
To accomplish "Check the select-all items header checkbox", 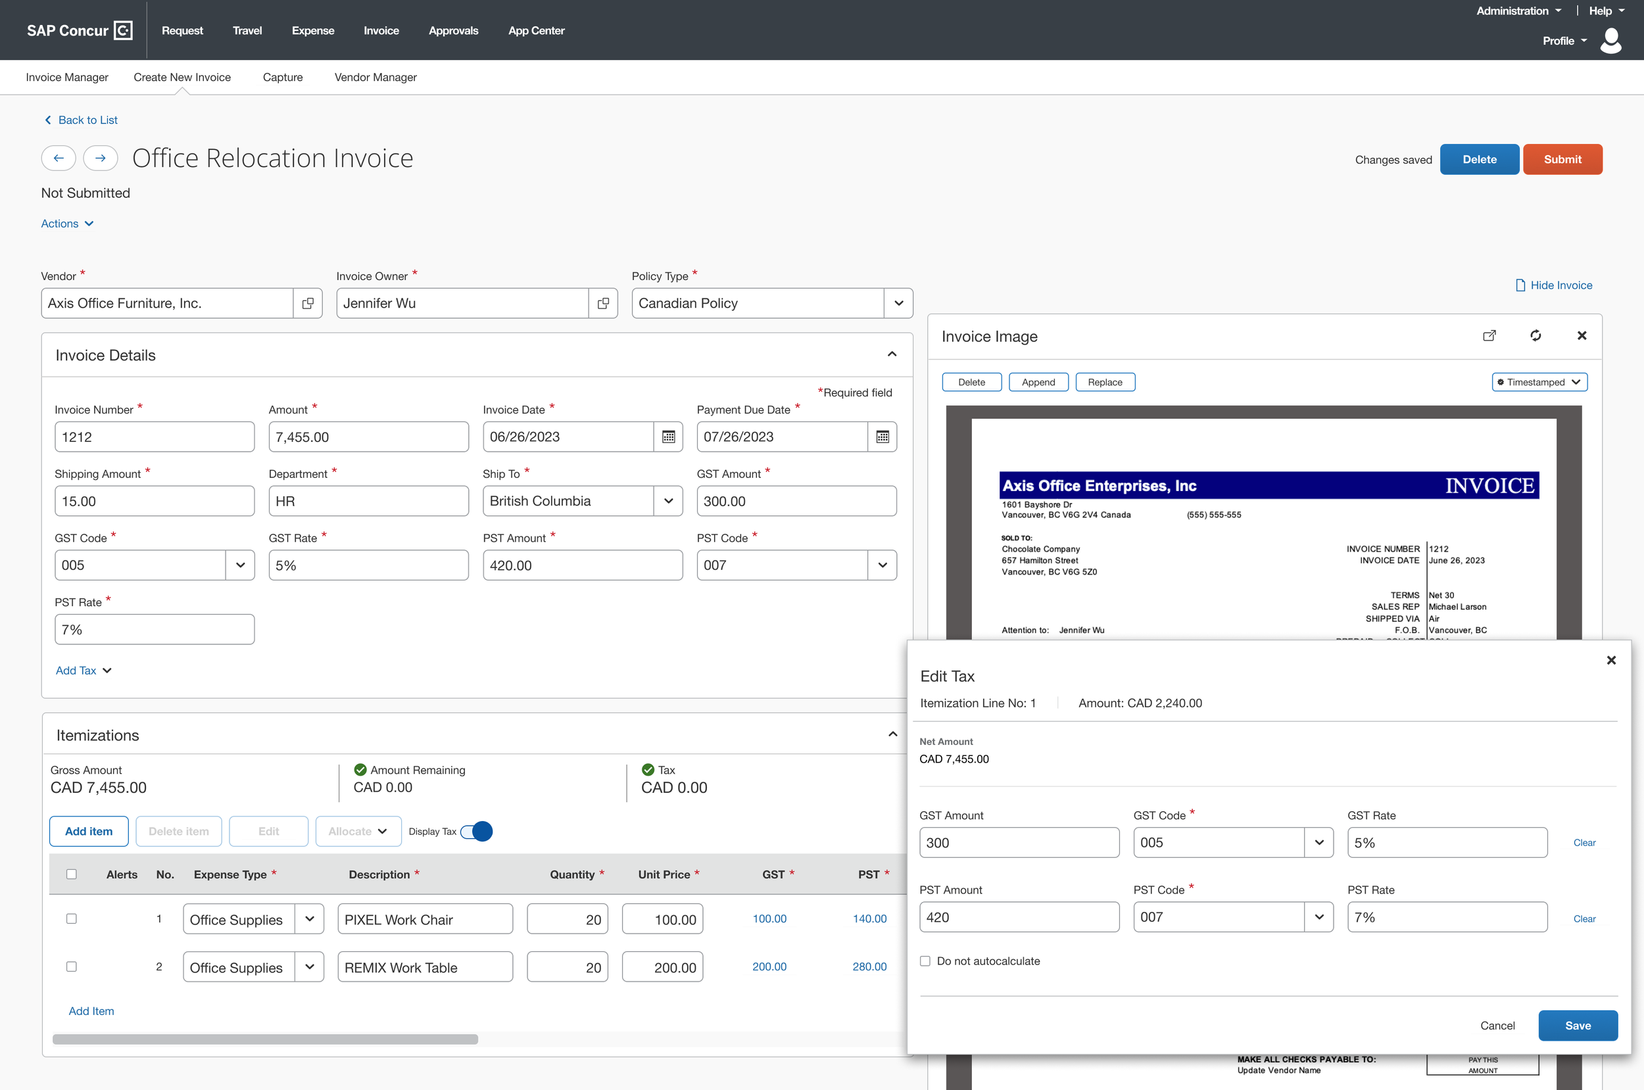I will click(71, 874).
